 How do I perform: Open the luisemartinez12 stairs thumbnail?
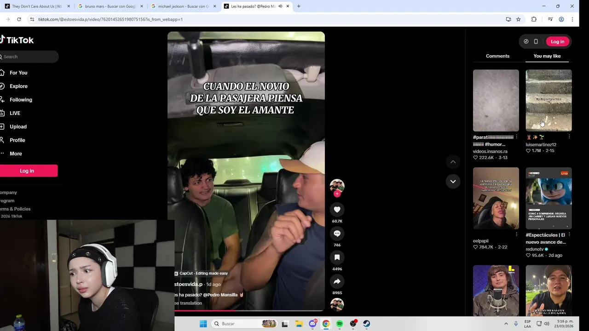pyautogui.click(x=549, y=100)
